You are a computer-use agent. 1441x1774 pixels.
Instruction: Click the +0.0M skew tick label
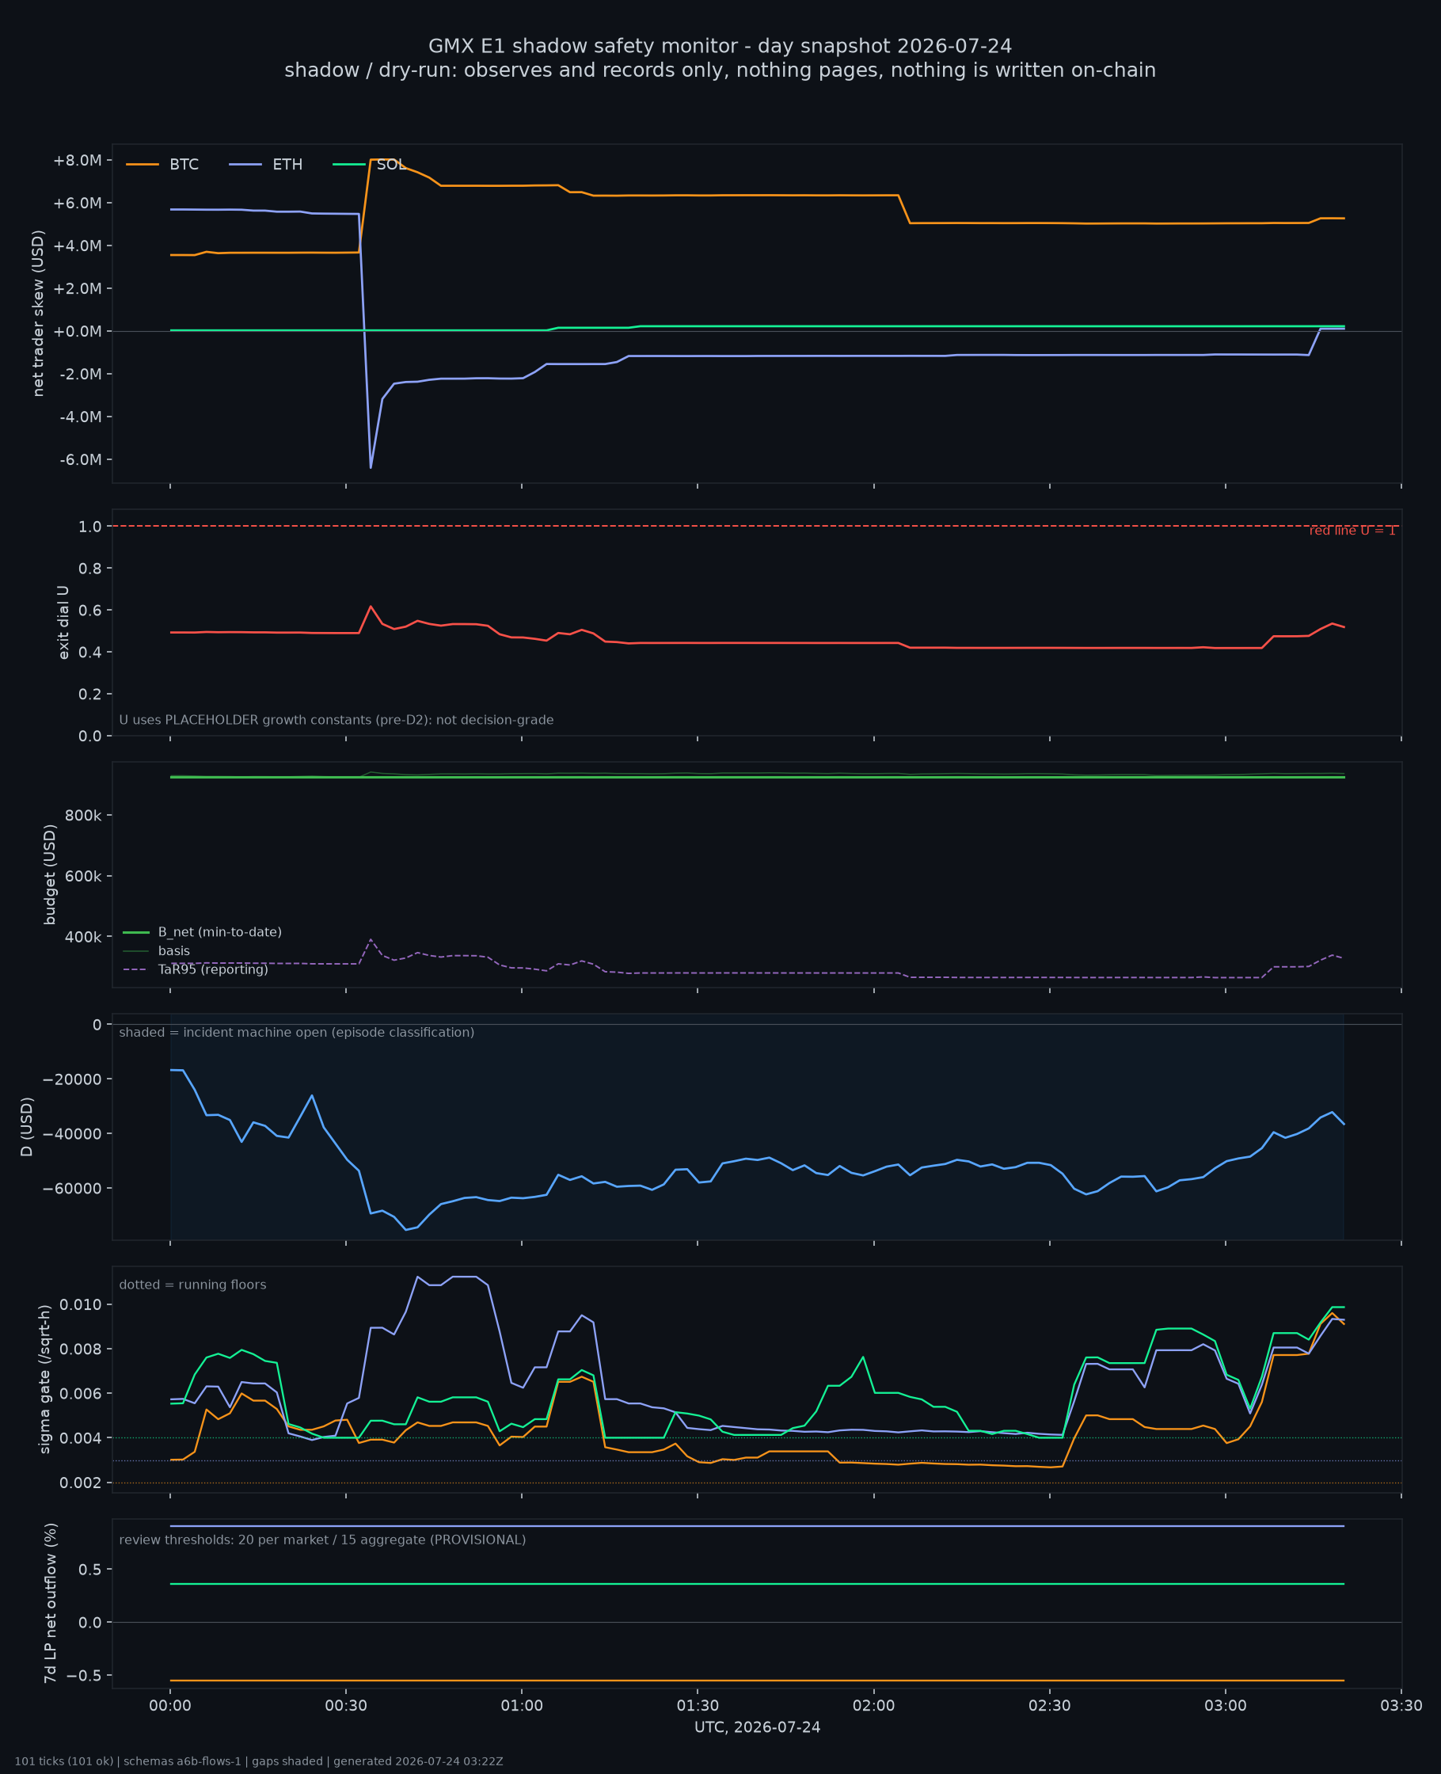click(x=78, y=331)
